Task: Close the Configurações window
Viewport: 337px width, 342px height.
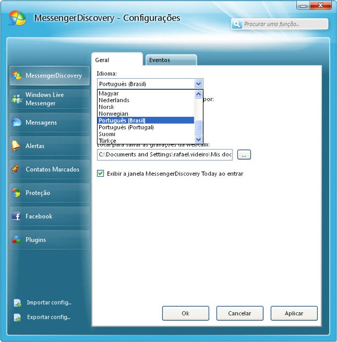Action: [321, 5]
